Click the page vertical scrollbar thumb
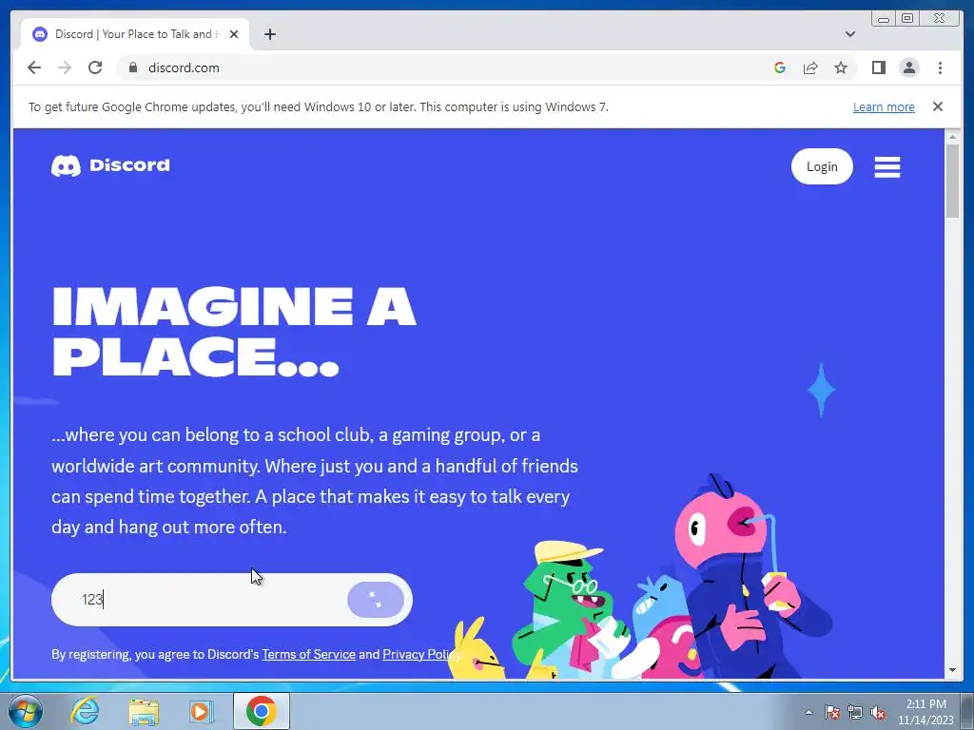The height and width of the screenshot is (730, 974). point(952,180)
